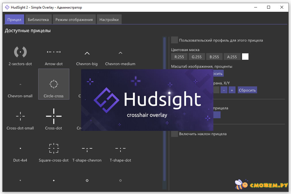Click the minus offset button
The width and height of the screenshot is (291, 194).
point(224,90)
